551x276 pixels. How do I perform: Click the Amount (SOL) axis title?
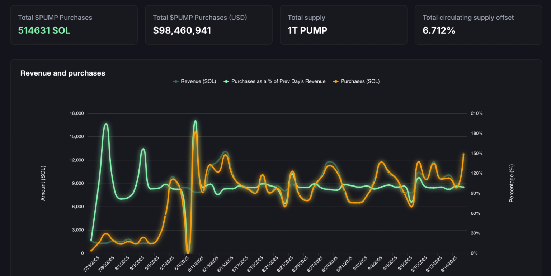(43, 183)
